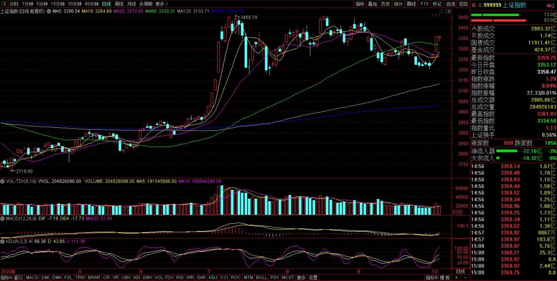Click the 指标 toolbar button
This screenshot has height=281, width=557.
point(360,4)
